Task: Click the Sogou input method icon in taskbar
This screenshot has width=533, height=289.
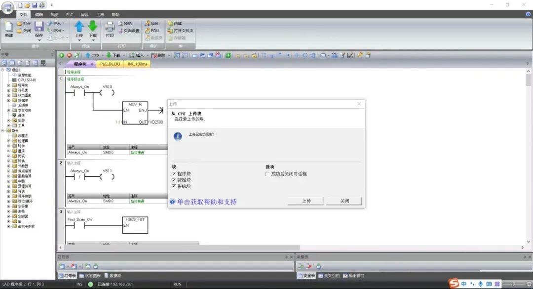Action: 453,284
